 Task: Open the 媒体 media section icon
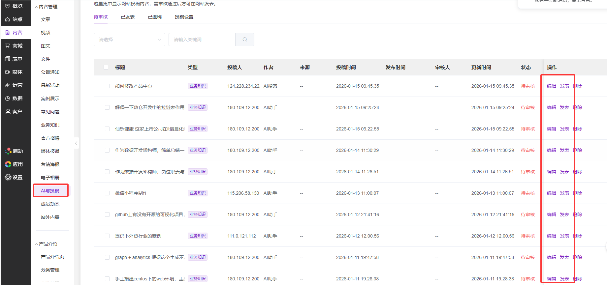click(8, 72)
